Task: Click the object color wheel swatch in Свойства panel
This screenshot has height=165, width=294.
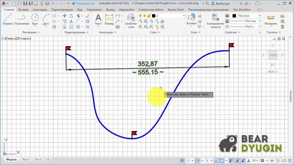Action: point(227,16)
